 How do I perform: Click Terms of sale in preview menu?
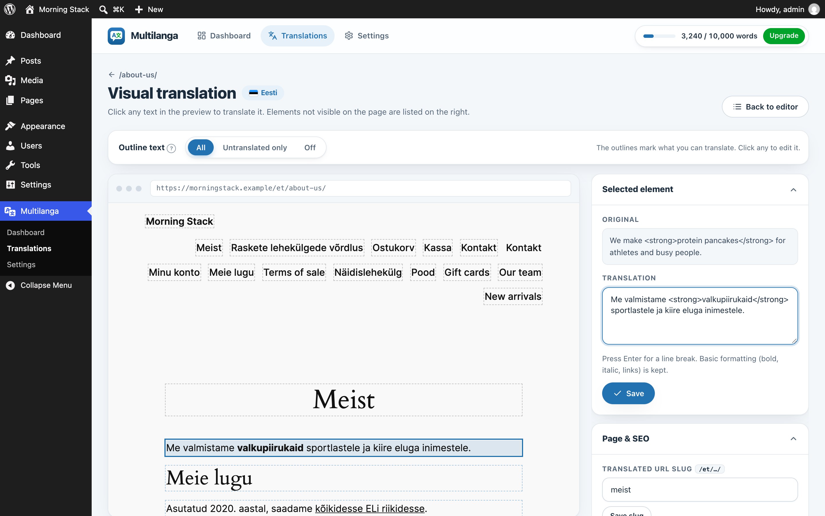[294, 272]
